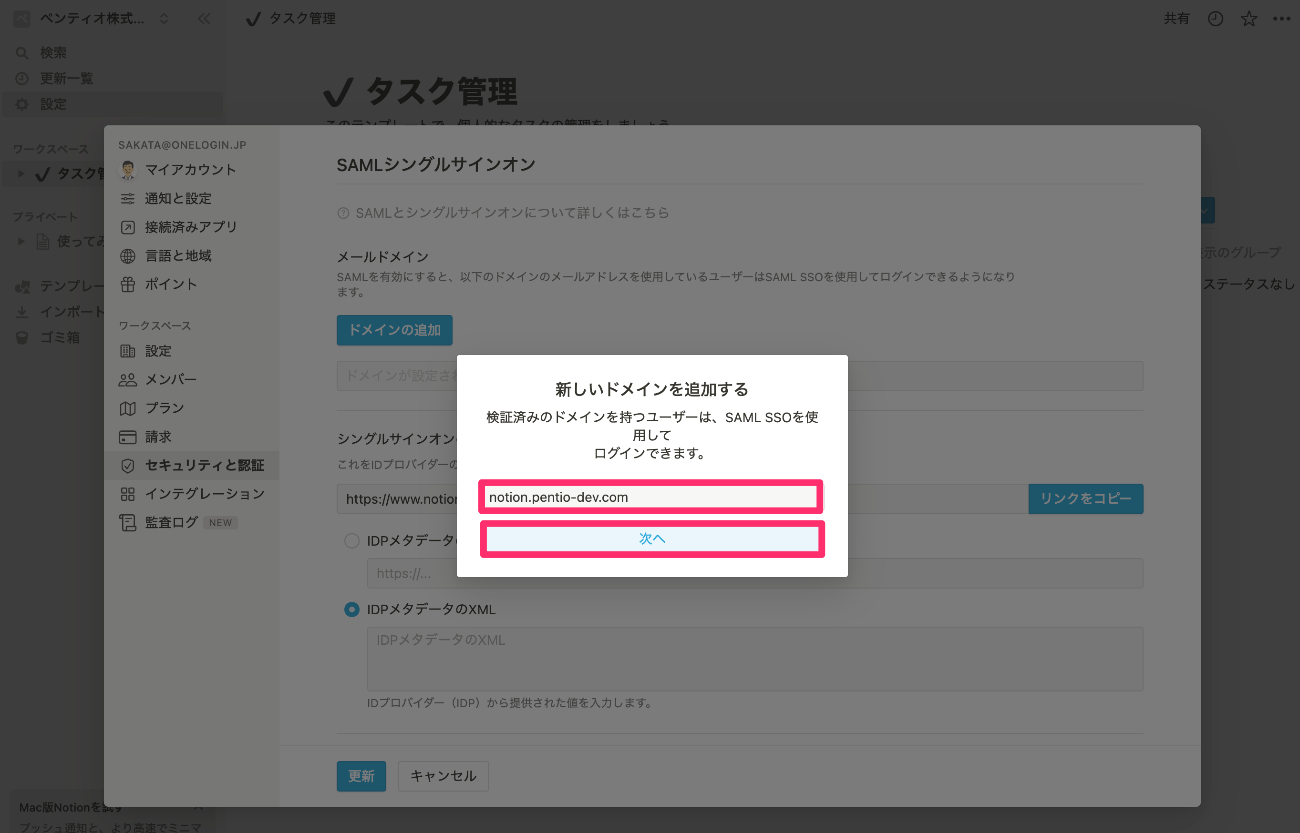Click the gift icon beside ポイント
This screenshot has width=1300, height=833.
[128, 284]
